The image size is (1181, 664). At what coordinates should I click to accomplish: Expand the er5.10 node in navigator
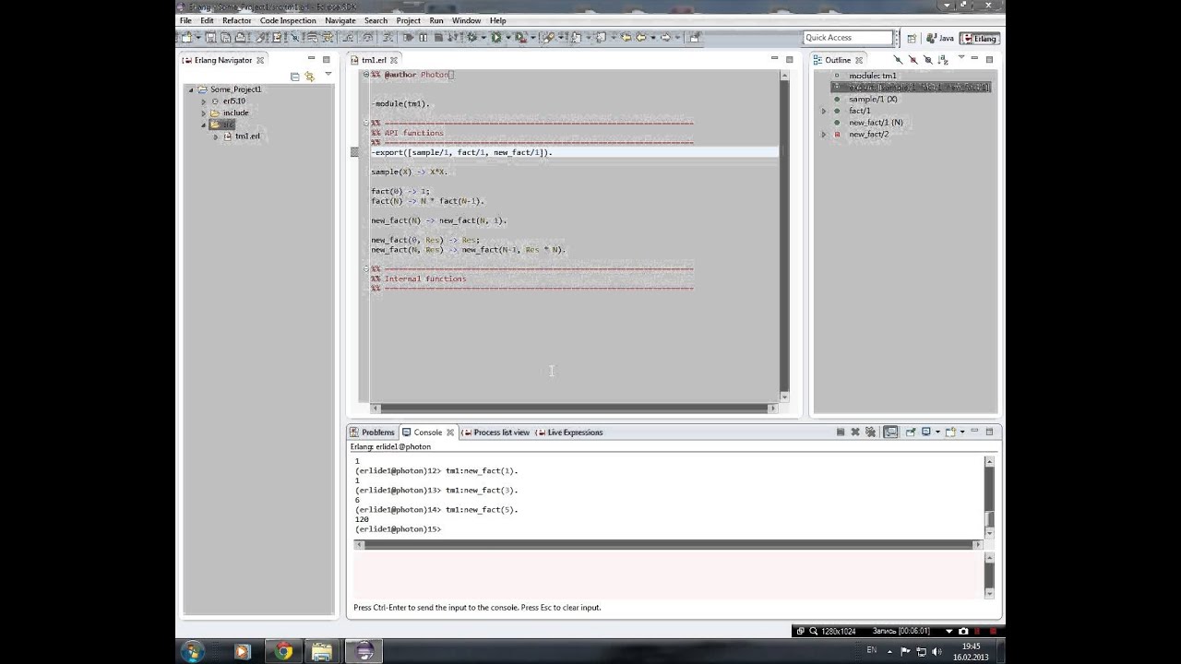point(204,101)
